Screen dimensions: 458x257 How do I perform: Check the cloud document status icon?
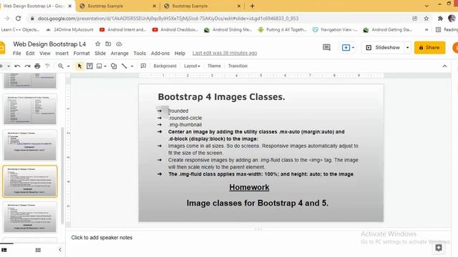coord(119,44)
